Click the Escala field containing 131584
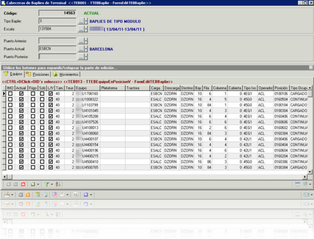Viewport: 314px width, 239px height. (x=57, y=29)
